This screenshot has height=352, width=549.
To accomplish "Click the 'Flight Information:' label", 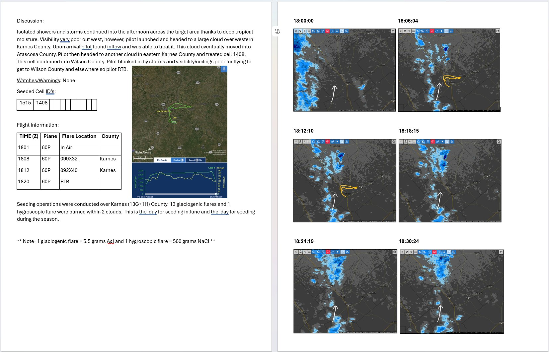I will [x=38, y=125].
